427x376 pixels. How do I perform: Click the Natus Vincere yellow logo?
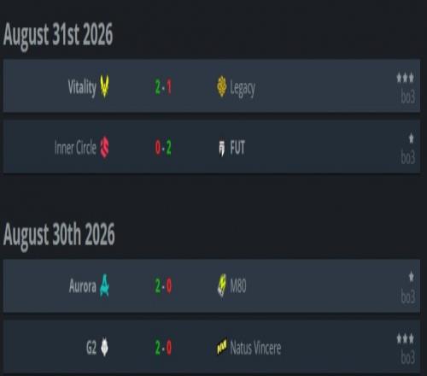click(x=222, y=347)
